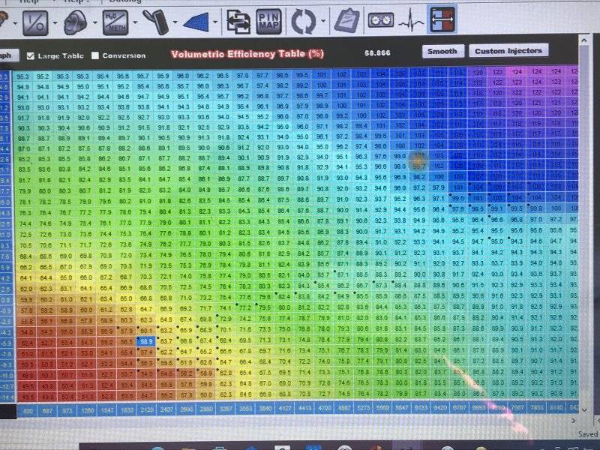Click the scroll-right arrow of the horizontal scrollbar
Screen dimensions: 600x450
click(573, 421)
